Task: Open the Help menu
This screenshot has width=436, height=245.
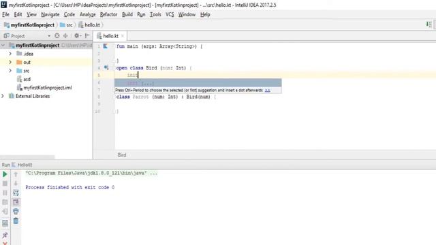Action: coord(205,14)
